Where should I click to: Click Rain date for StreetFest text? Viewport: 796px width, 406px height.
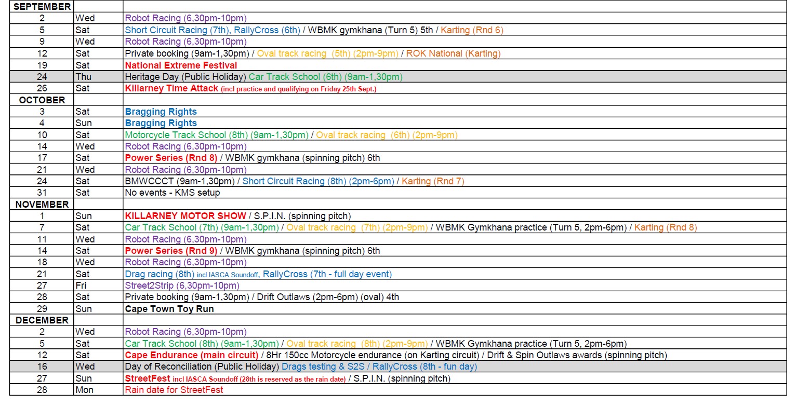[174, 390]
